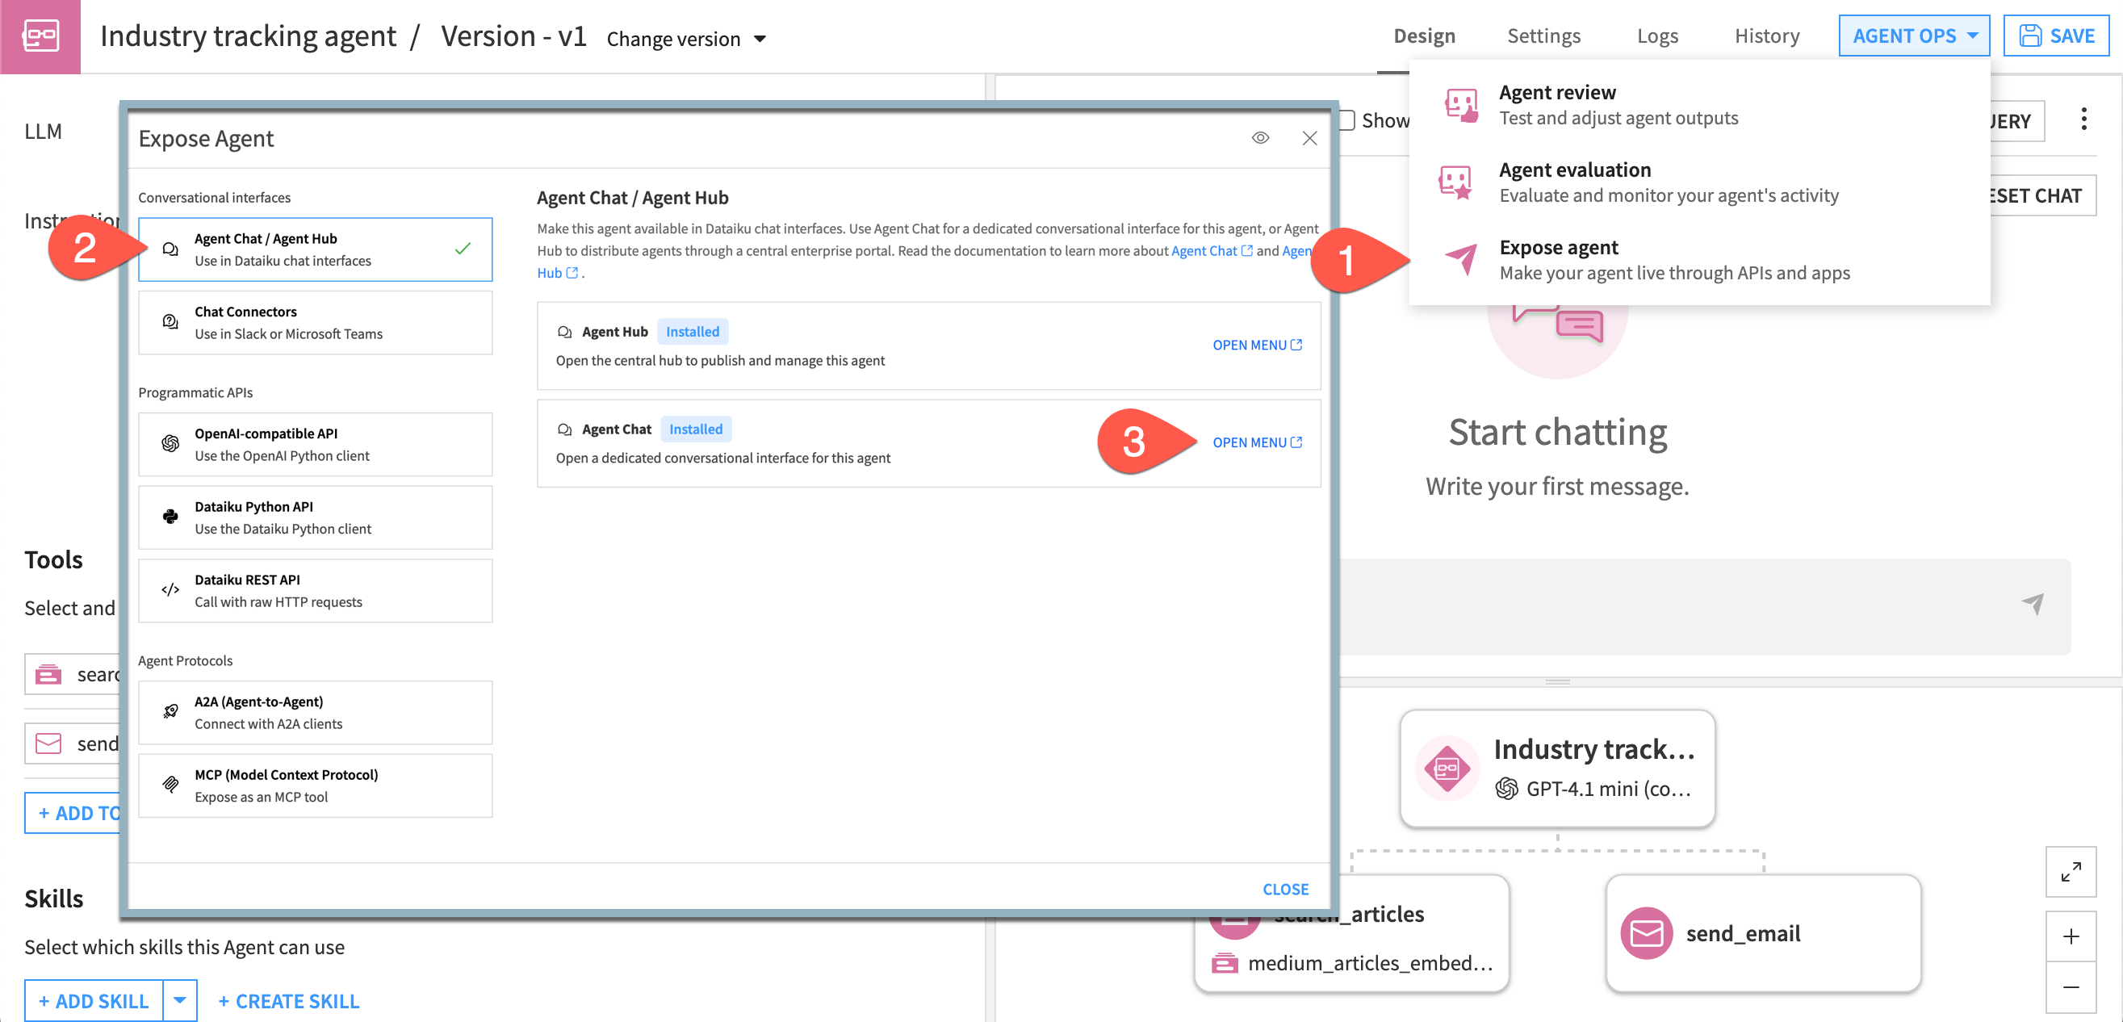This screenshot has width=2123, height=1022.
Task: Click the Agent Chat card chat icon
Action: click(x=564, y=429)
